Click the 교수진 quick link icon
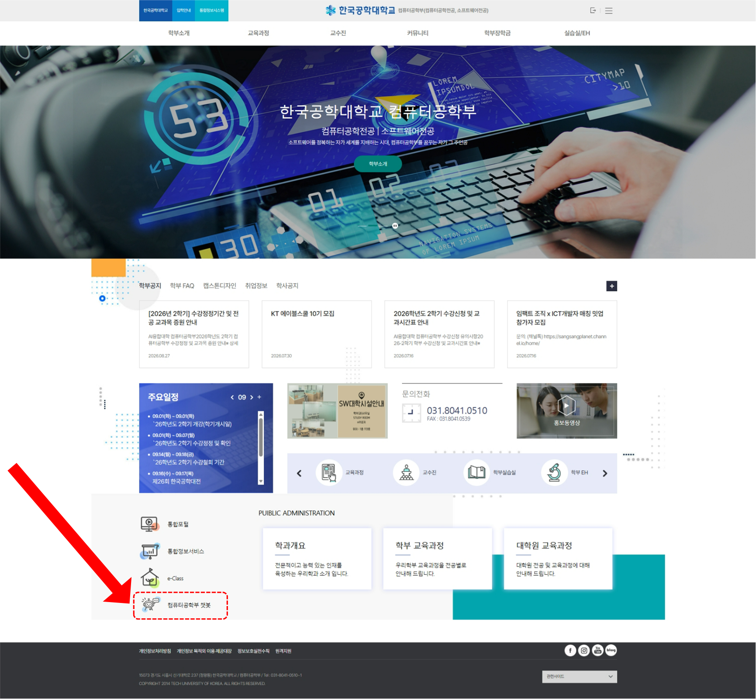This screenshot has height=699, width=756. pos(407,472)
